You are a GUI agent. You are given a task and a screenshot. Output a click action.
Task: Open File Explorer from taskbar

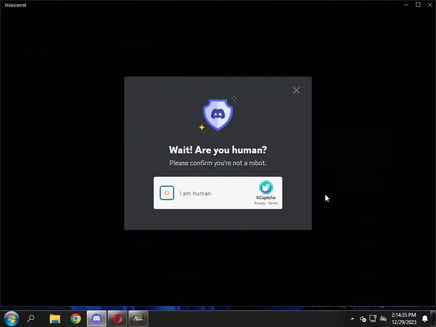[x=55, y=318]
